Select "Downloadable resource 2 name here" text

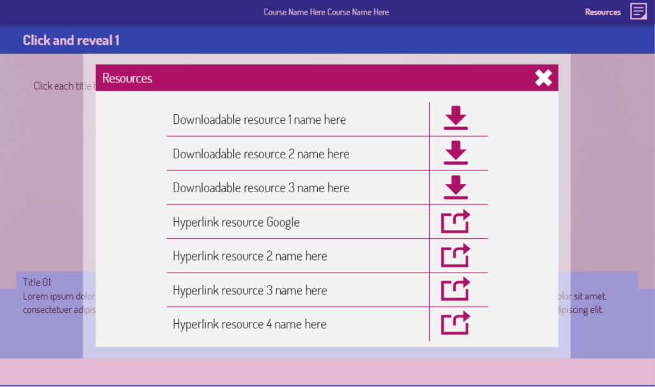261,154
